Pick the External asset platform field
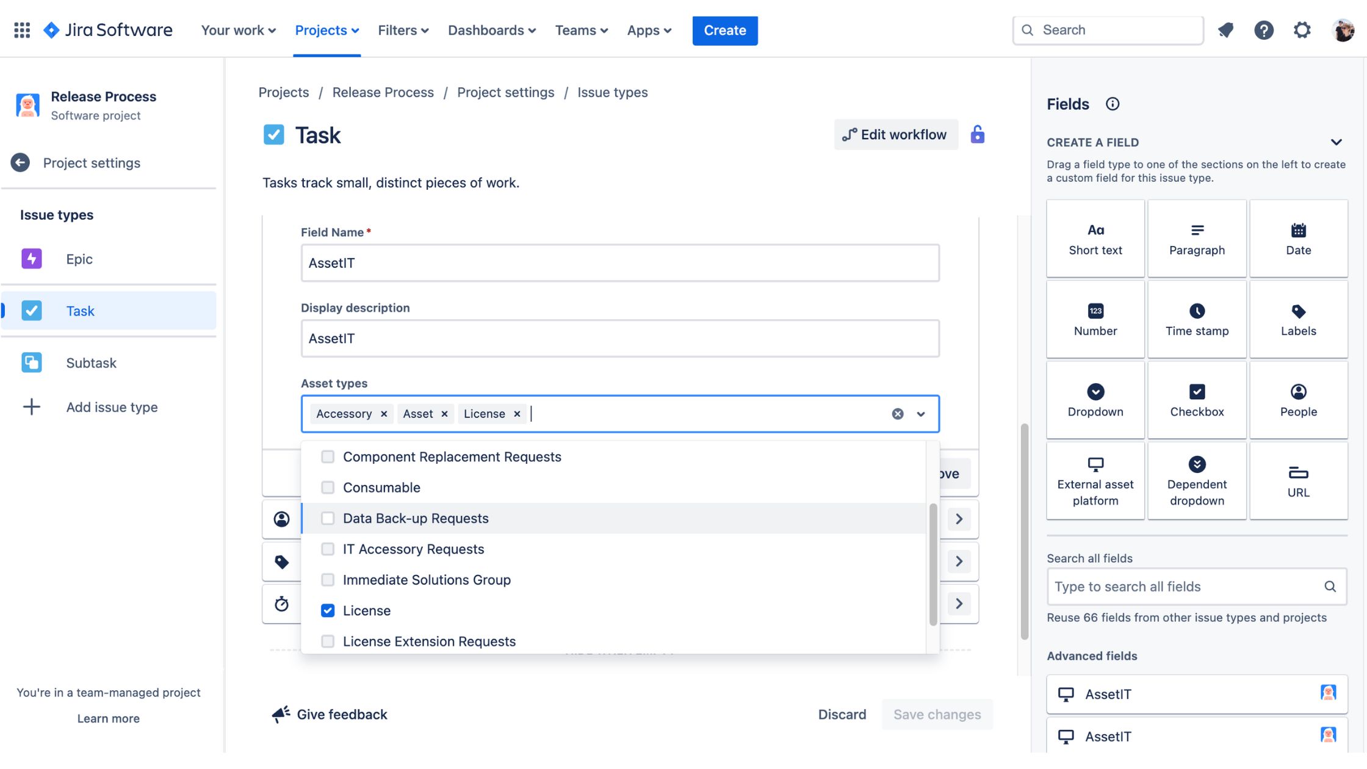Viewport: 1367px width, 769px height. coord(1095,481)
